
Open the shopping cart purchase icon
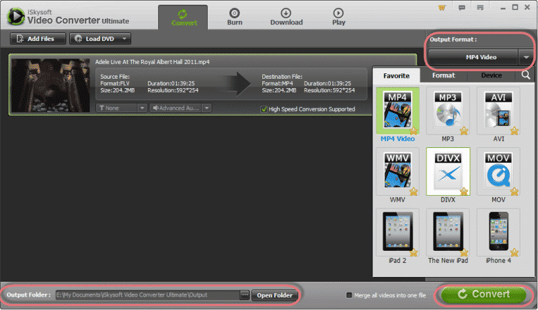tap(442, 8)
